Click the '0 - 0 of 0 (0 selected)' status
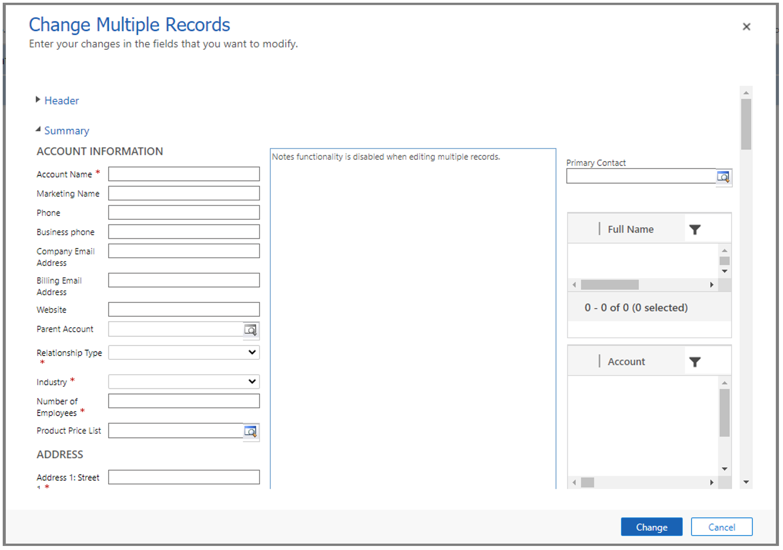The height and width of the screenshot is (550, 783). click(x=636, y=308)
